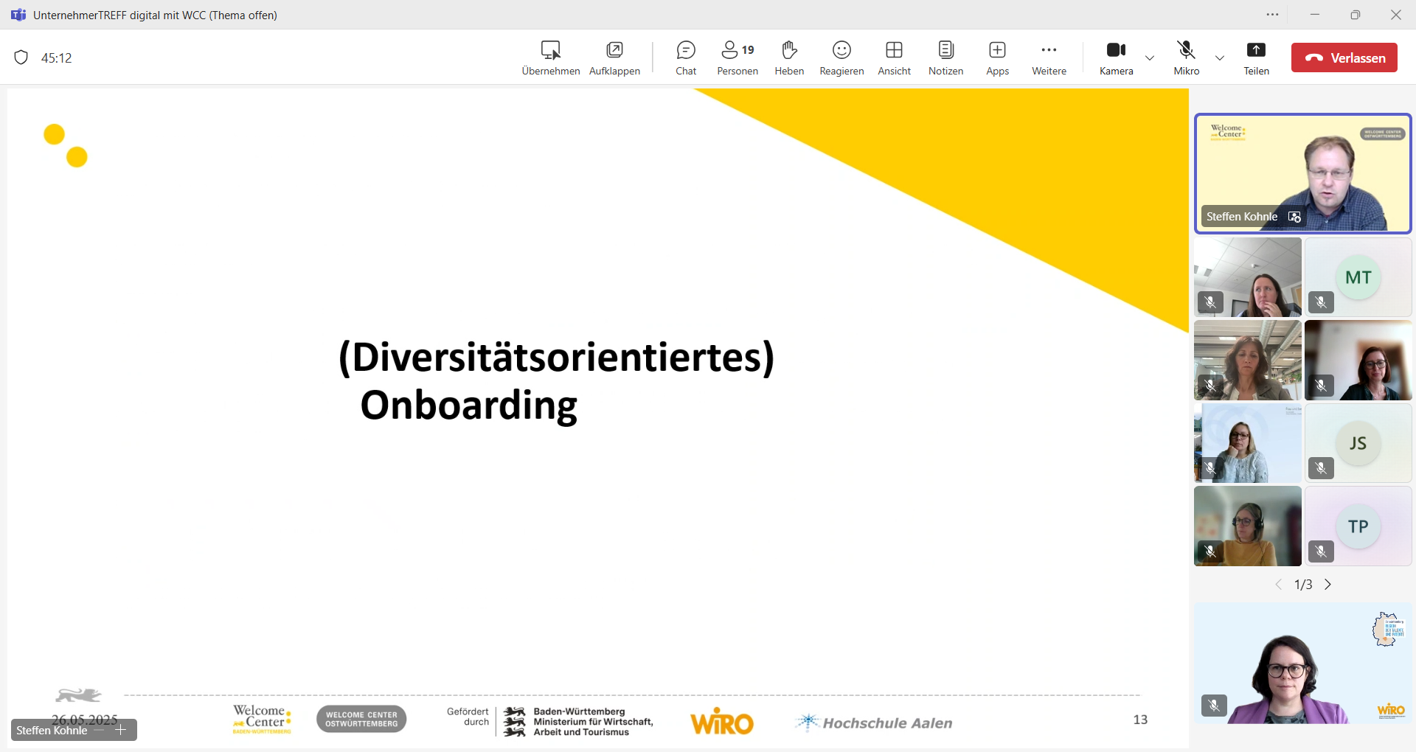Unmute the Mikro microphone
This screenshot has height=752, width=1416.
tap(1186, 58)
